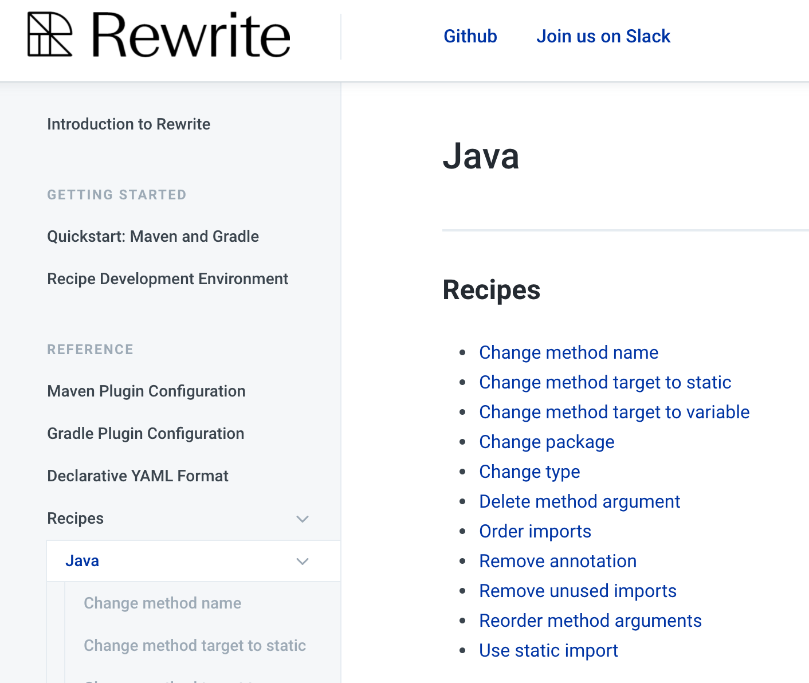Open the Change type recipe link
The image size is (809, 683).
point(529,472)
